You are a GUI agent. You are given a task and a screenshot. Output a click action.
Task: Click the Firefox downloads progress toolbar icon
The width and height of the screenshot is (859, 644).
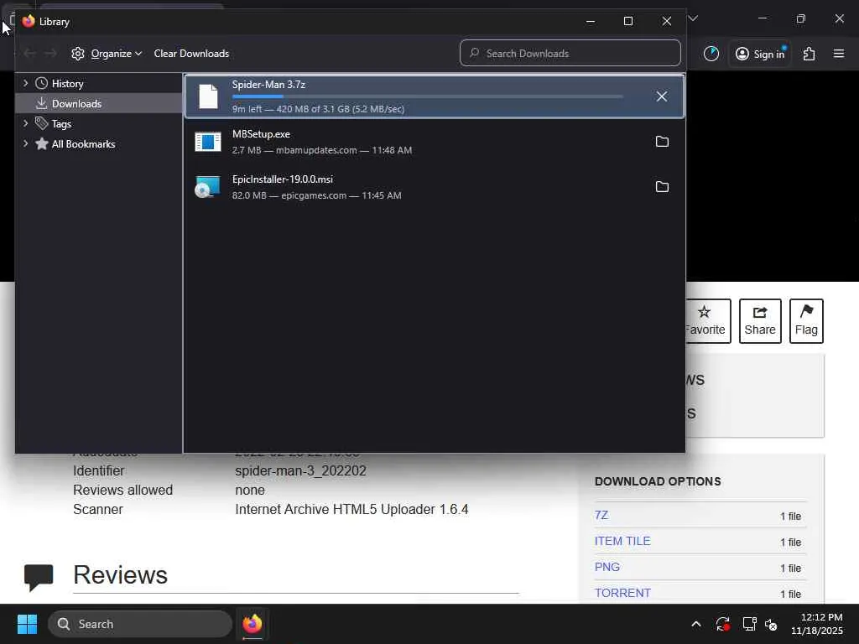711,54
